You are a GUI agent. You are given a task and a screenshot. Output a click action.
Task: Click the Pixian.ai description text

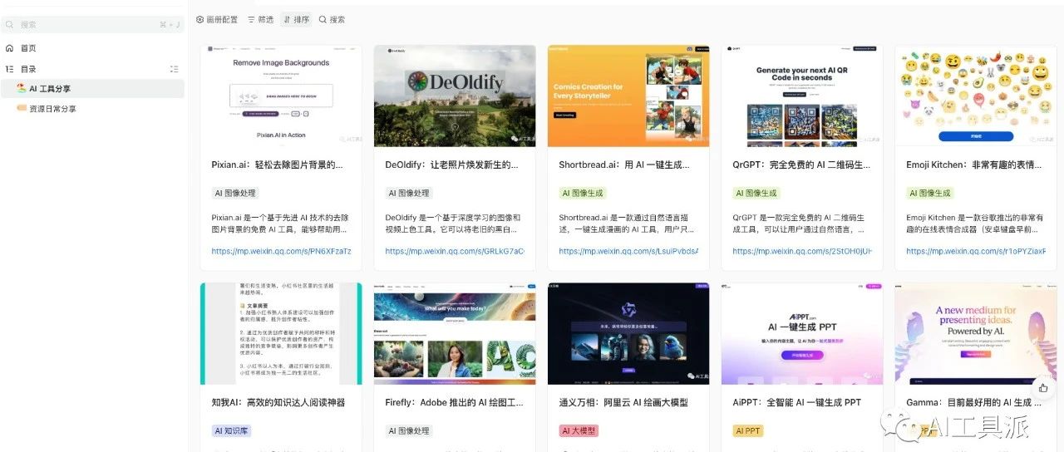pyautogui.click(x=279, y=224)
